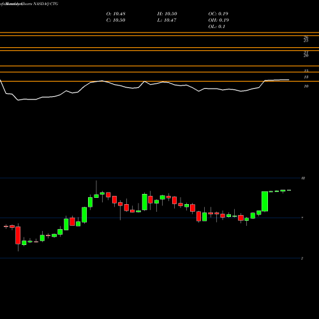The width and height of the screenshot is (319, 319).
Task: Click the candle with the longest upper wick
Action: (96, 189)
